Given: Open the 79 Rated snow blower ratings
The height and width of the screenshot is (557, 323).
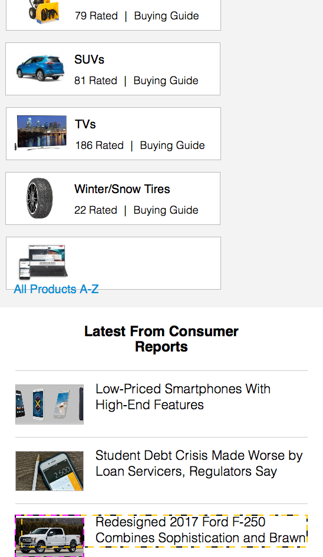Looking at the screenshot, I should pos(96,16).
